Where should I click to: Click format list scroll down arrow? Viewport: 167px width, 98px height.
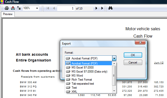point(114,91)
